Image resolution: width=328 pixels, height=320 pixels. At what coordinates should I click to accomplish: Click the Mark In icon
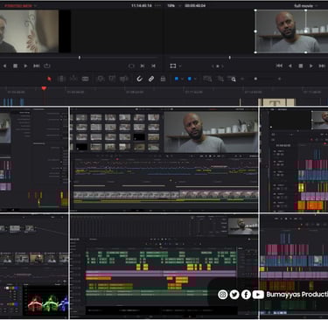tap(143, 66)
